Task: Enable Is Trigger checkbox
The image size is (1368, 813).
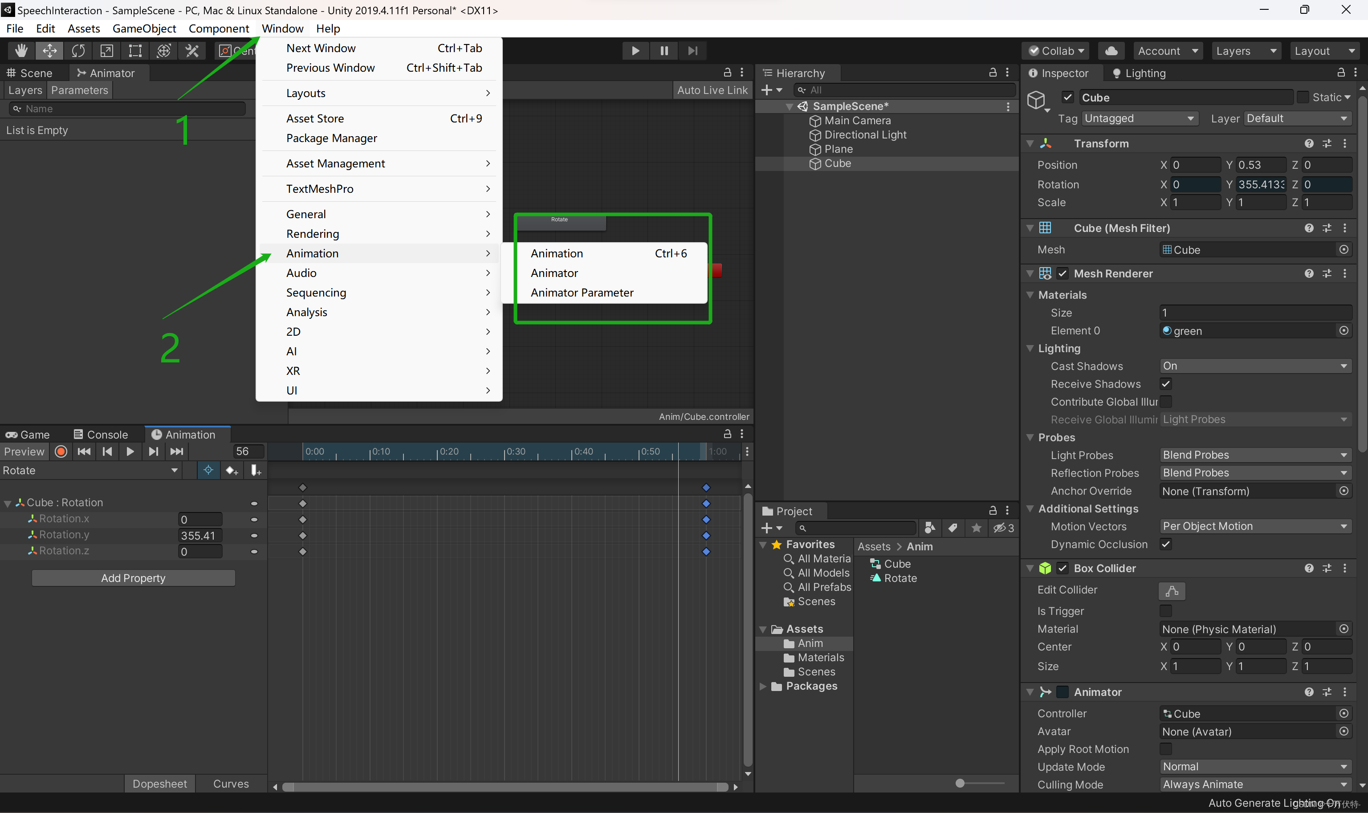Action: pyautogui.click(x=1165, y=611)
